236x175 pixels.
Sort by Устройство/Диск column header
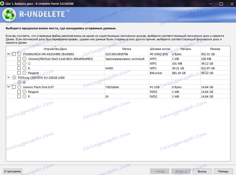tap(55, 49)
